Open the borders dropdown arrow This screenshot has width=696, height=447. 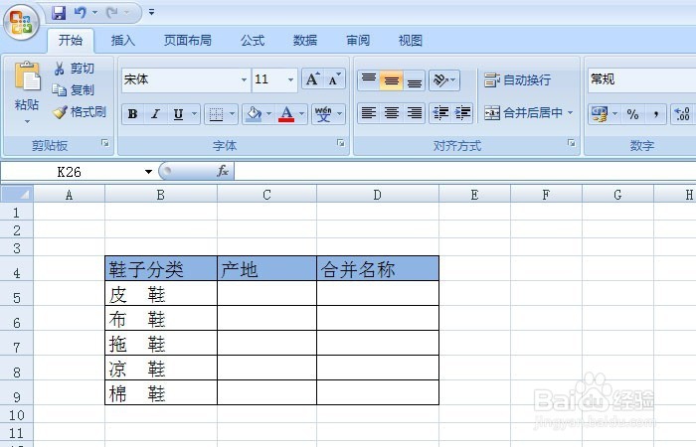point(232,114)
